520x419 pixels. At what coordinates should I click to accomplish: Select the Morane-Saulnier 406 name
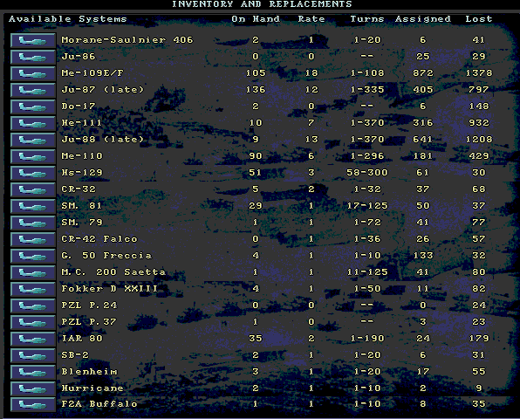127,40
